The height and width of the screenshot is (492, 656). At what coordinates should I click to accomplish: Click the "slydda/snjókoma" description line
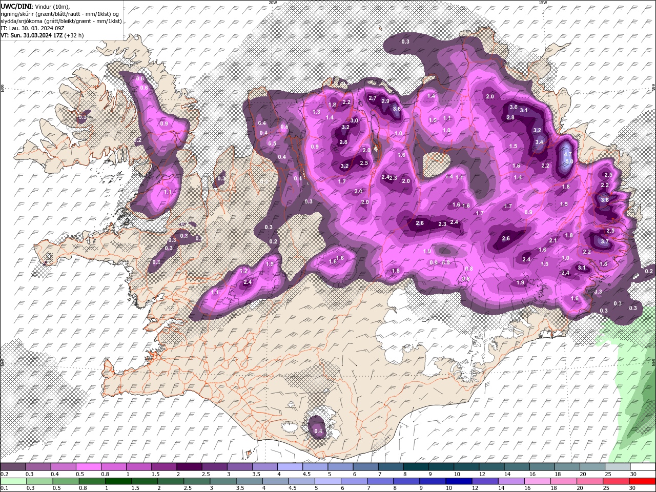click(61, 21)
